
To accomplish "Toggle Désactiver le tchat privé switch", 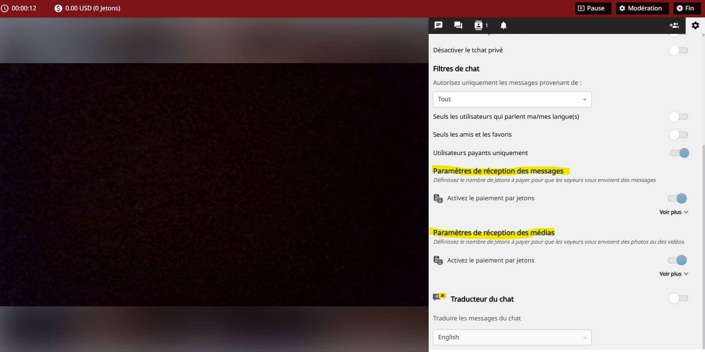I will 679,50.
